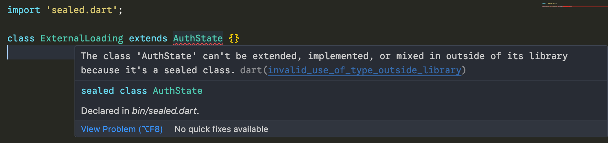Jump to the red error line in minimap

[568, 6]
